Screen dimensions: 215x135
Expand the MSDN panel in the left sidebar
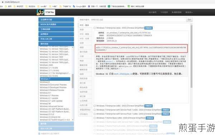tap(56, 24)
